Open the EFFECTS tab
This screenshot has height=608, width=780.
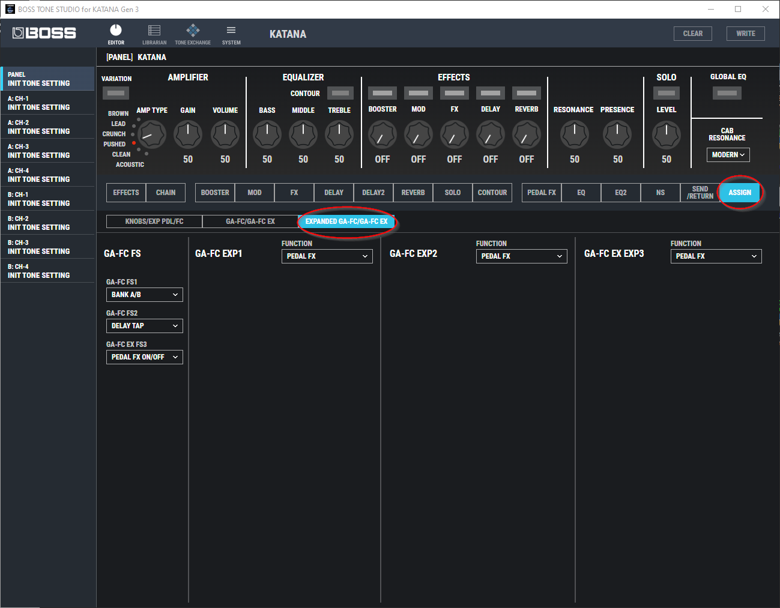126,193
